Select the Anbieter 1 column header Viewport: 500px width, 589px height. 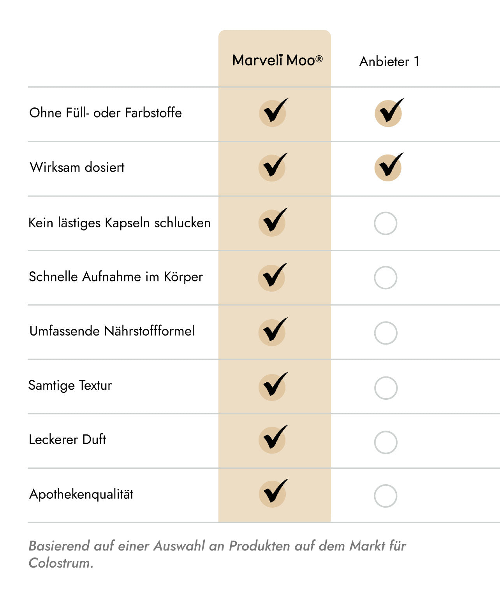click(x=389, y=61)
